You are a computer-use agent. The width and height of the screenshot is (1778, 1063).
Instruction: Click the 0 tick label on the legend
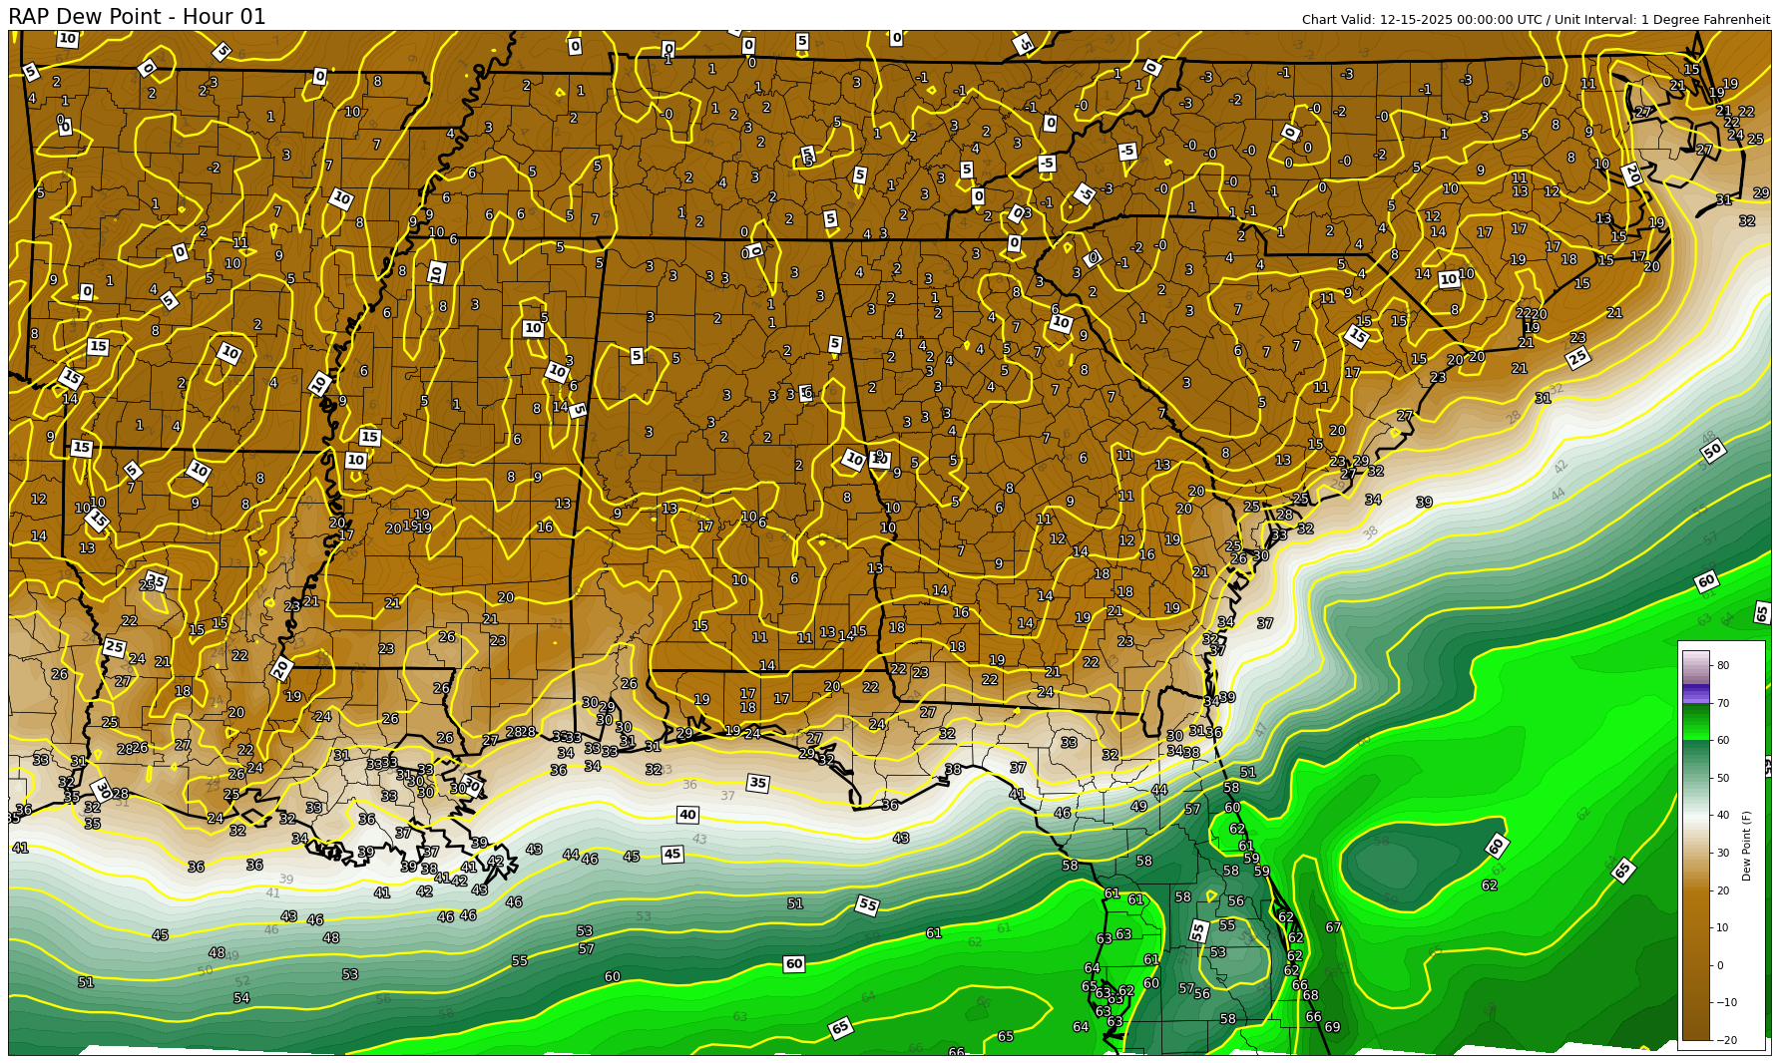tap(1719, 965)
